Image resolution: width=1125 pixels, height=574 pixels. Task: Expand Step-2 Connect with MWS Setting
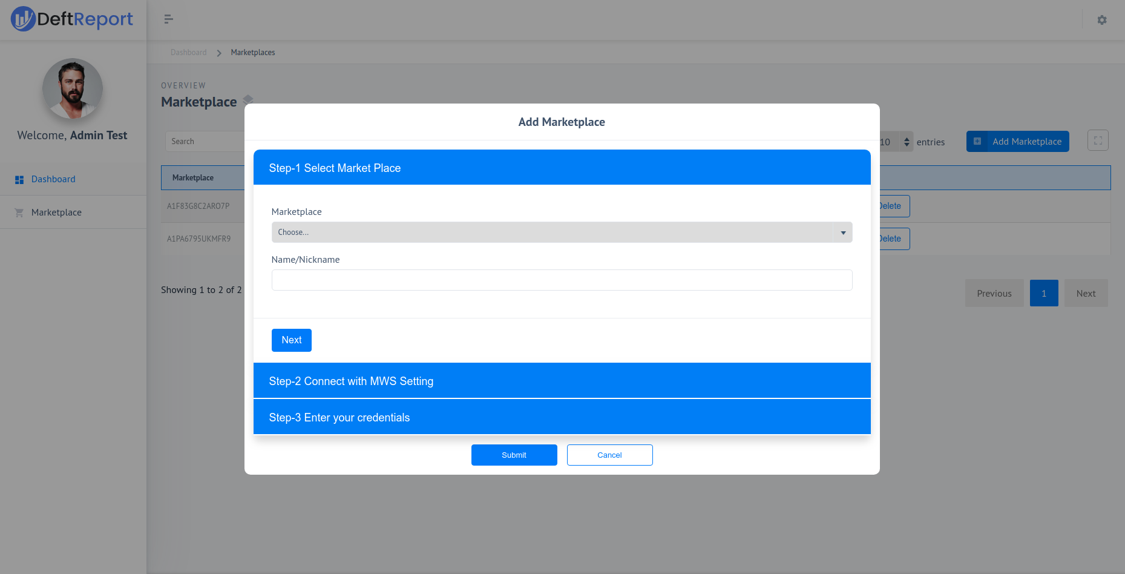pyautogui.click(x=562, y=380)
